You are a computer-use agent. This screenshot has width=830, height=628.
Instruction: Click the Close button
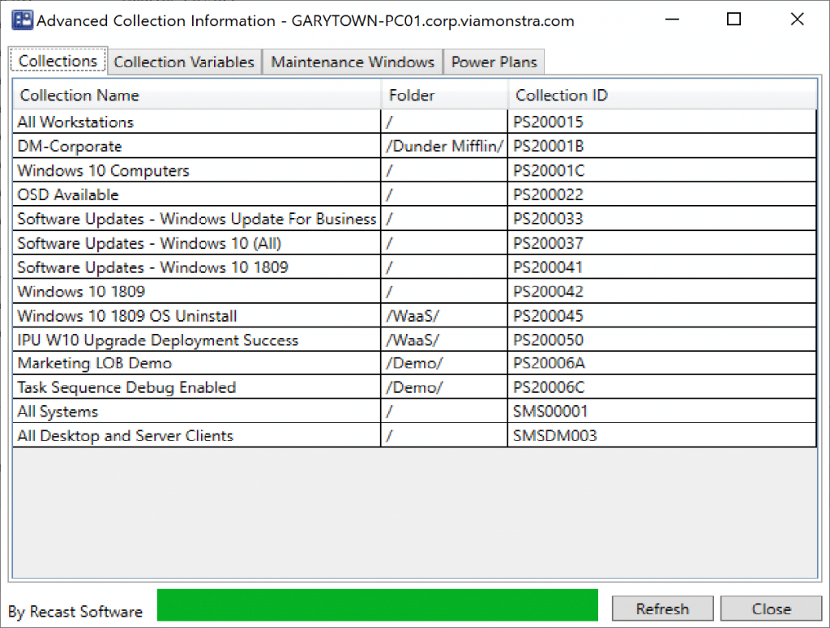coord(770,609)
